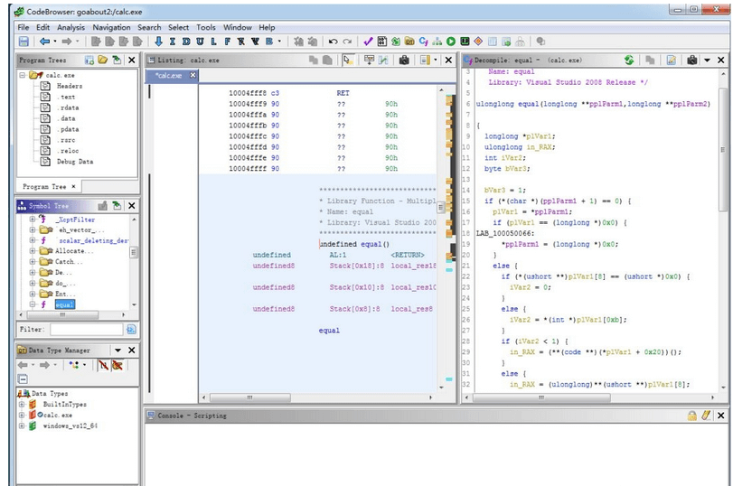The height and width of the screenshot is (486, 733).
Task: Expand the BuiltInTypes node
Action: pos(22,405)
